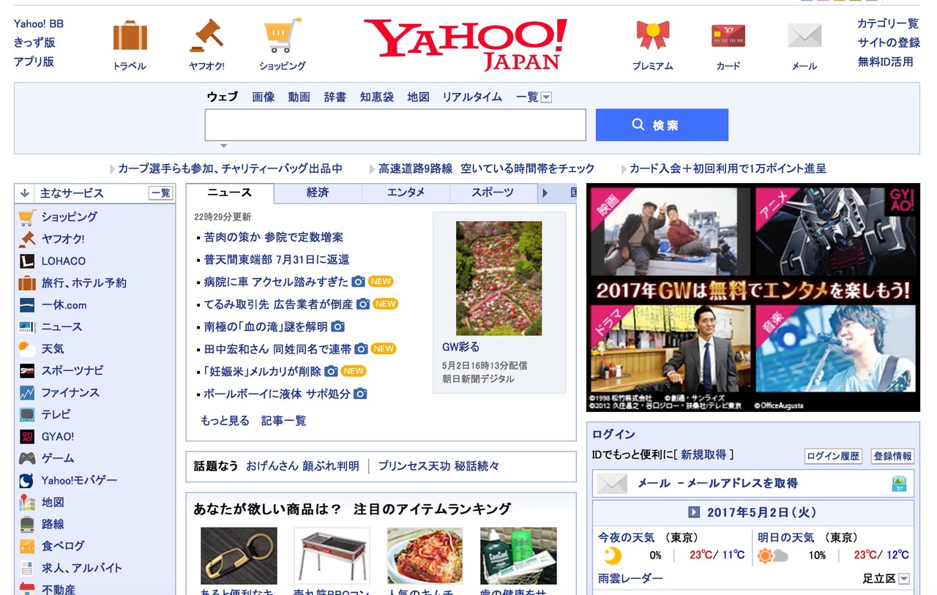This screenshot has width=937, height=595.
Task: Open the 足立区 rain radar area dropdown
Action: tap(904, 579)
